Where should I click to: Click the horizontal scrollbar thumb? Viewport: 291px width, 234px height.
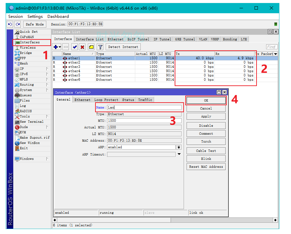114,220
